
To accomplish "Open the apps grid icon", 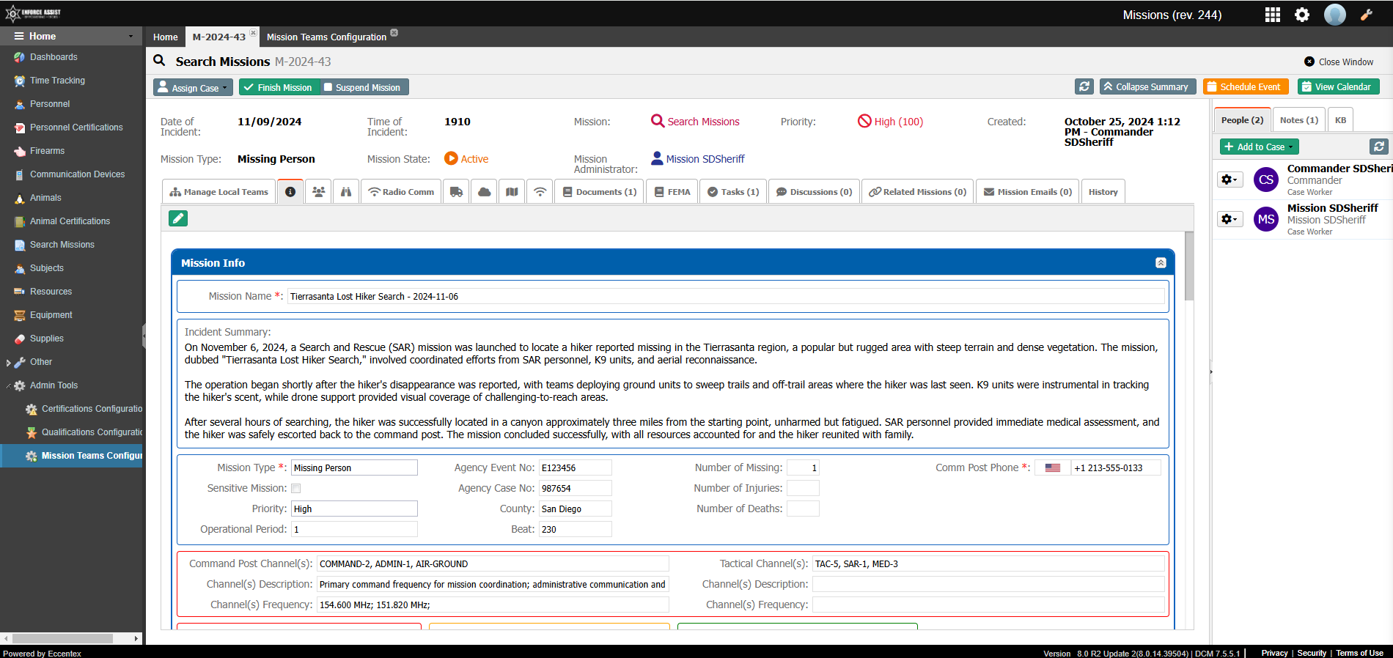I will (1273, 15).
